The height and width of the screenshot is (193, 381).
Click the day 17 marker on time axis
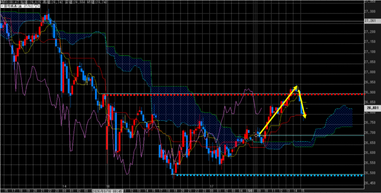click(211, 186)
